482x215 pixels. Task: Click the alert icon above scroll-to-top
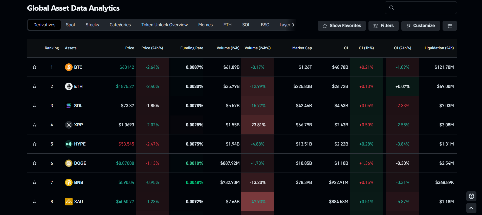point(471,196)
